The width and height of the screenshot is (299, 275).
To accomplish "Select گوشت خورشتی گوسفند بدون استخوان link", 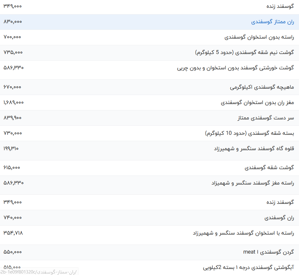I will (x=235, y=68).
